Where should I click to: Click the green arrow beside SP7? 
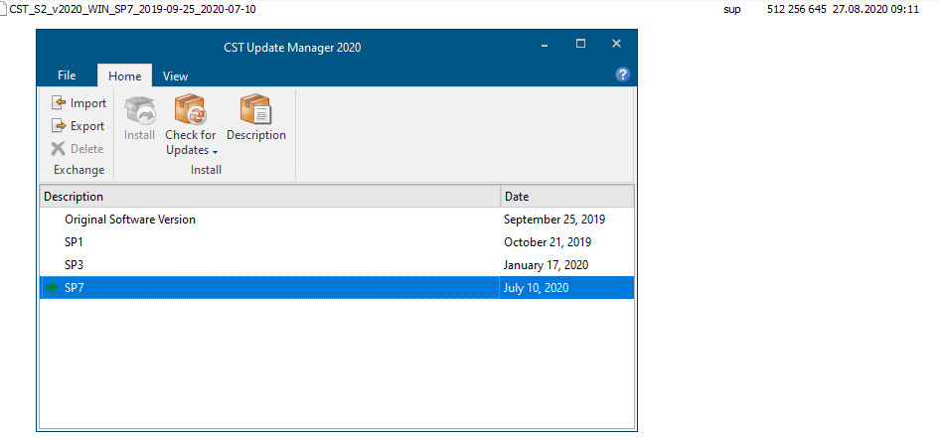click(52, 288)
